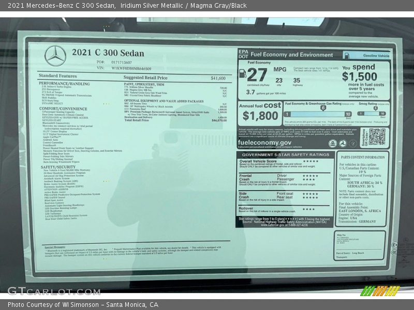Click the 'Fuel Economy and Environment' header
The height and width of the screenshot is (310, 414).
tap(291, 55)
